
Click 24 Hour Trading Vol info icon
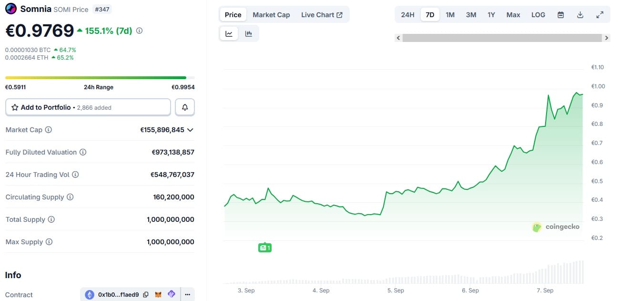coord(75,175)
